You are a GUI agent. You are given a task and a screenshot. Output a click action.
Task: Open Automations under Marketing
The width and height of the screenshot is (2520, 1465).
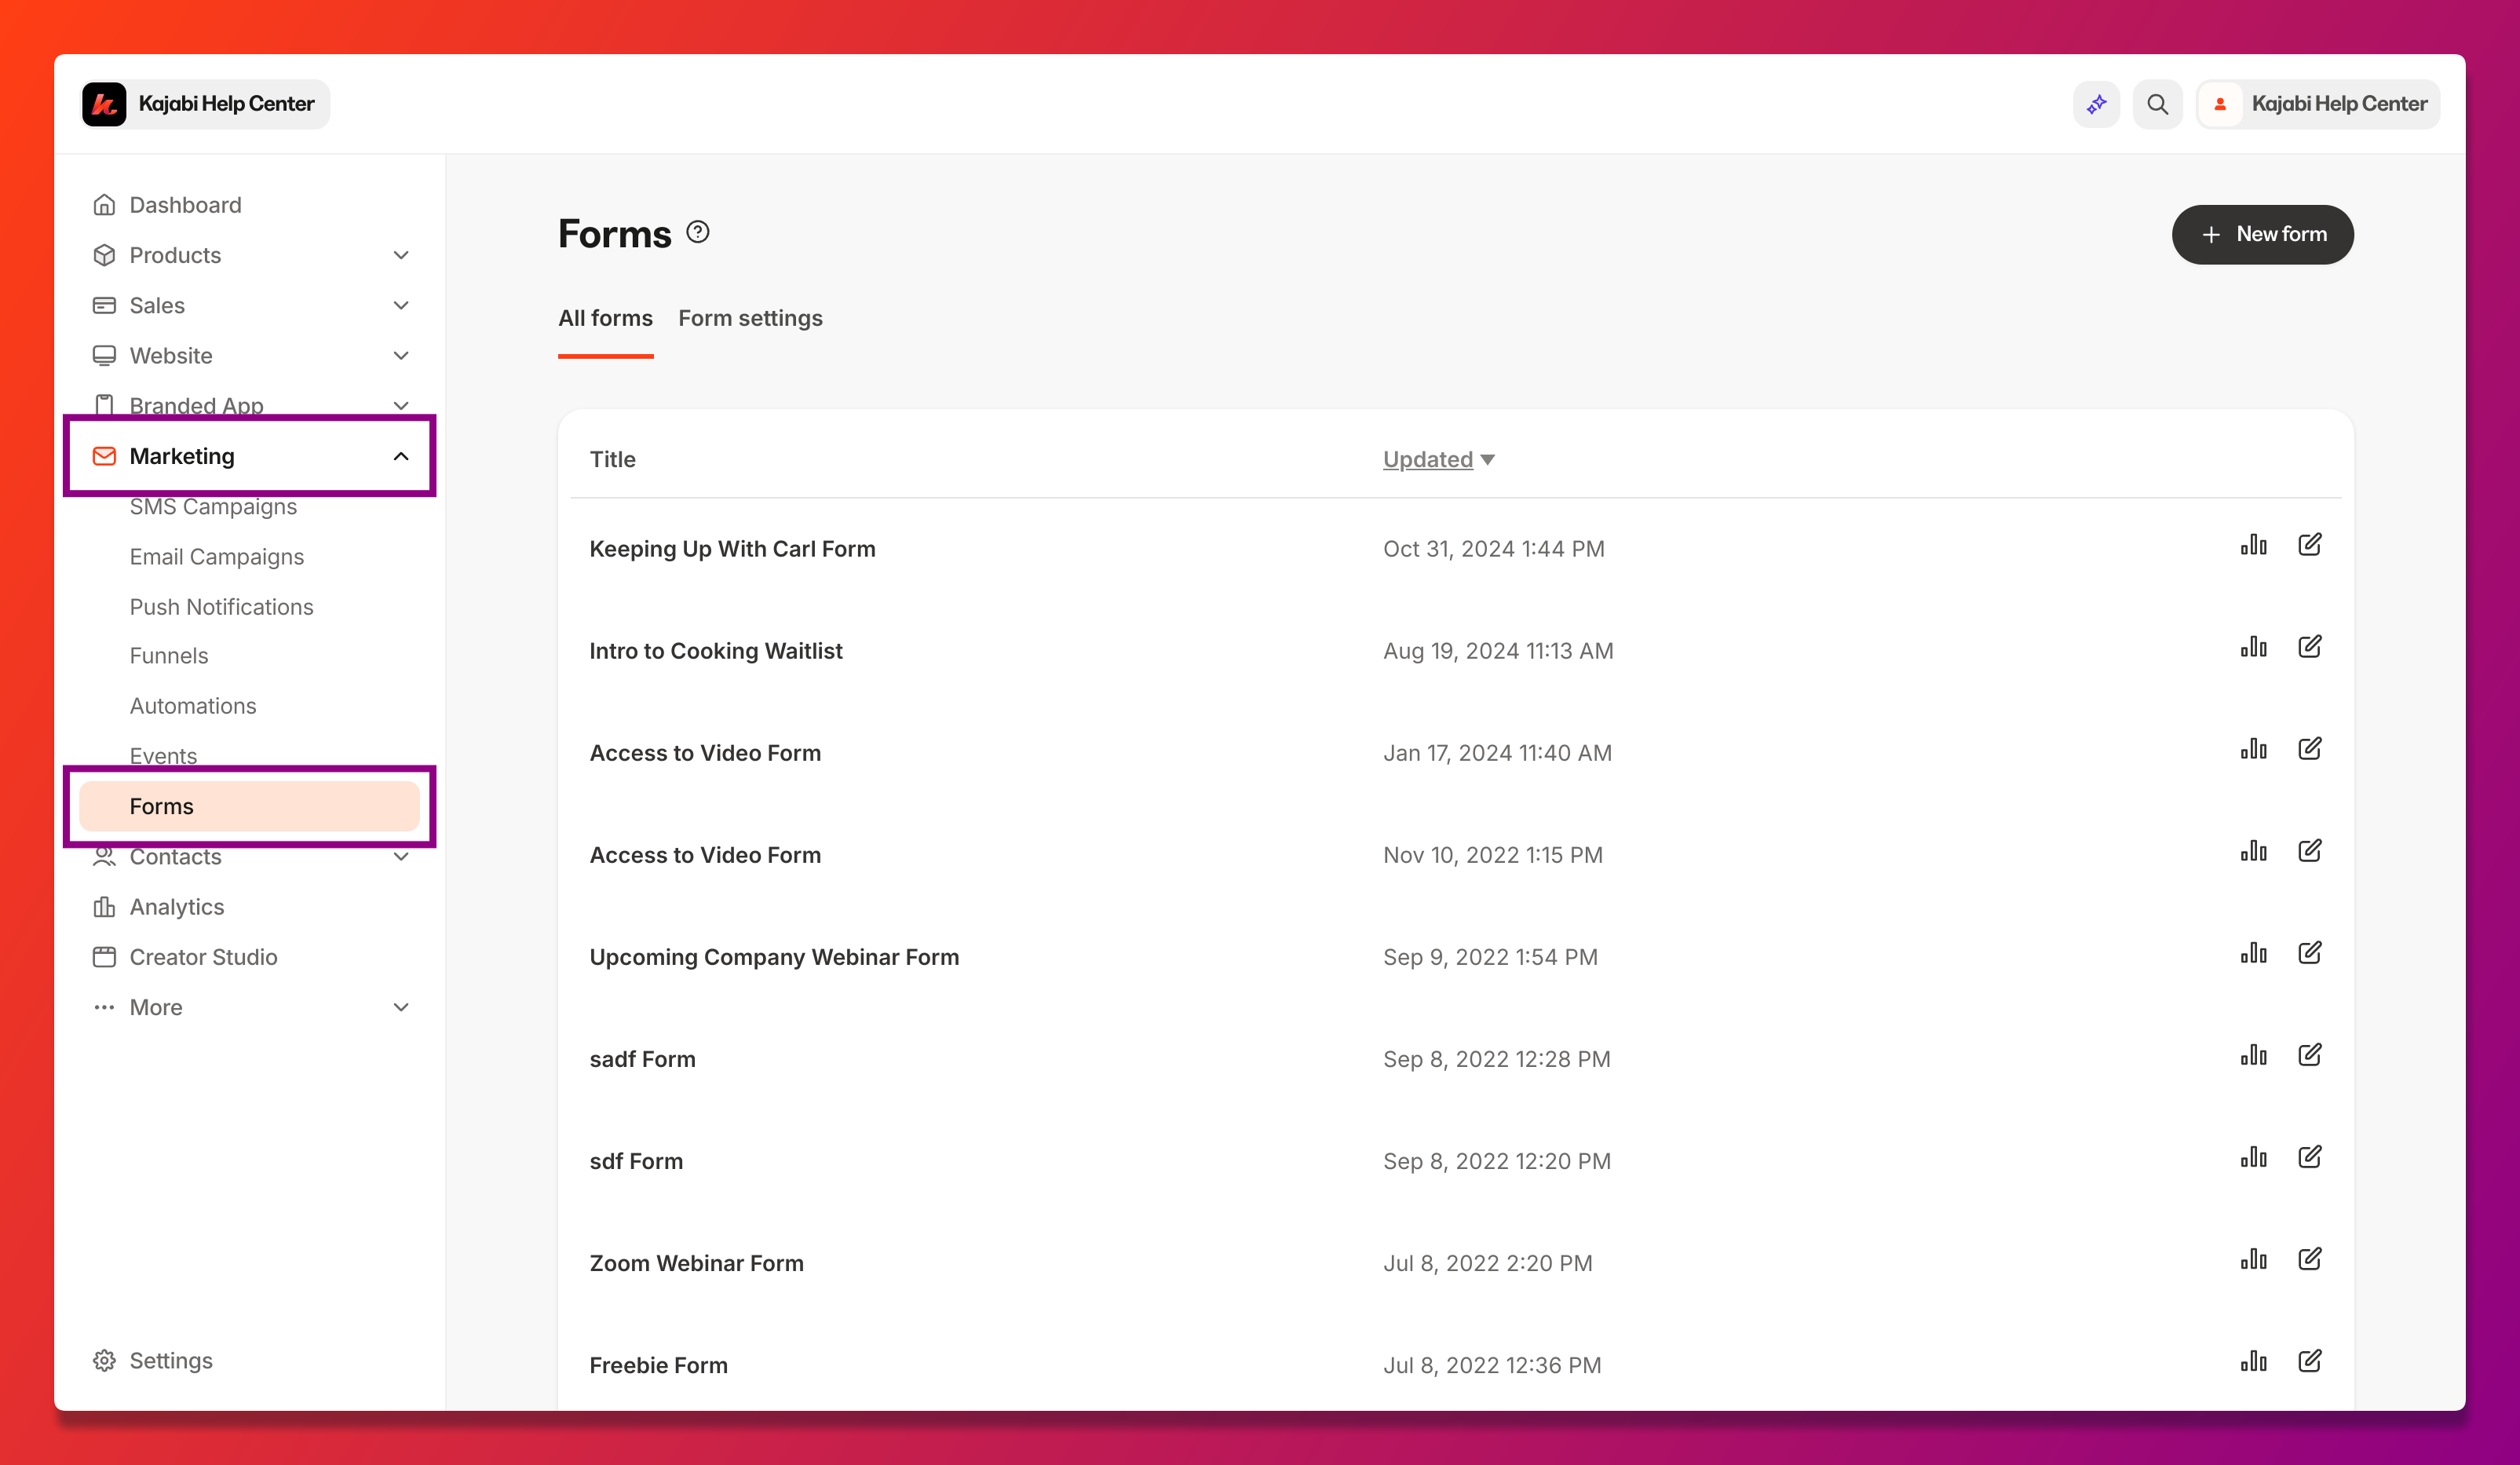pyautogui.click(x=193, y=705)
